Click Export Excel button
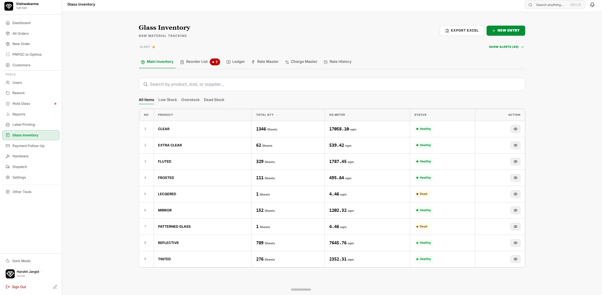 coord(462,31)
